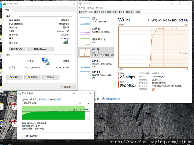Click the sent bytes 12,003,886,292
The width and height of the screenshot is (194, 145).
[32, 67]
